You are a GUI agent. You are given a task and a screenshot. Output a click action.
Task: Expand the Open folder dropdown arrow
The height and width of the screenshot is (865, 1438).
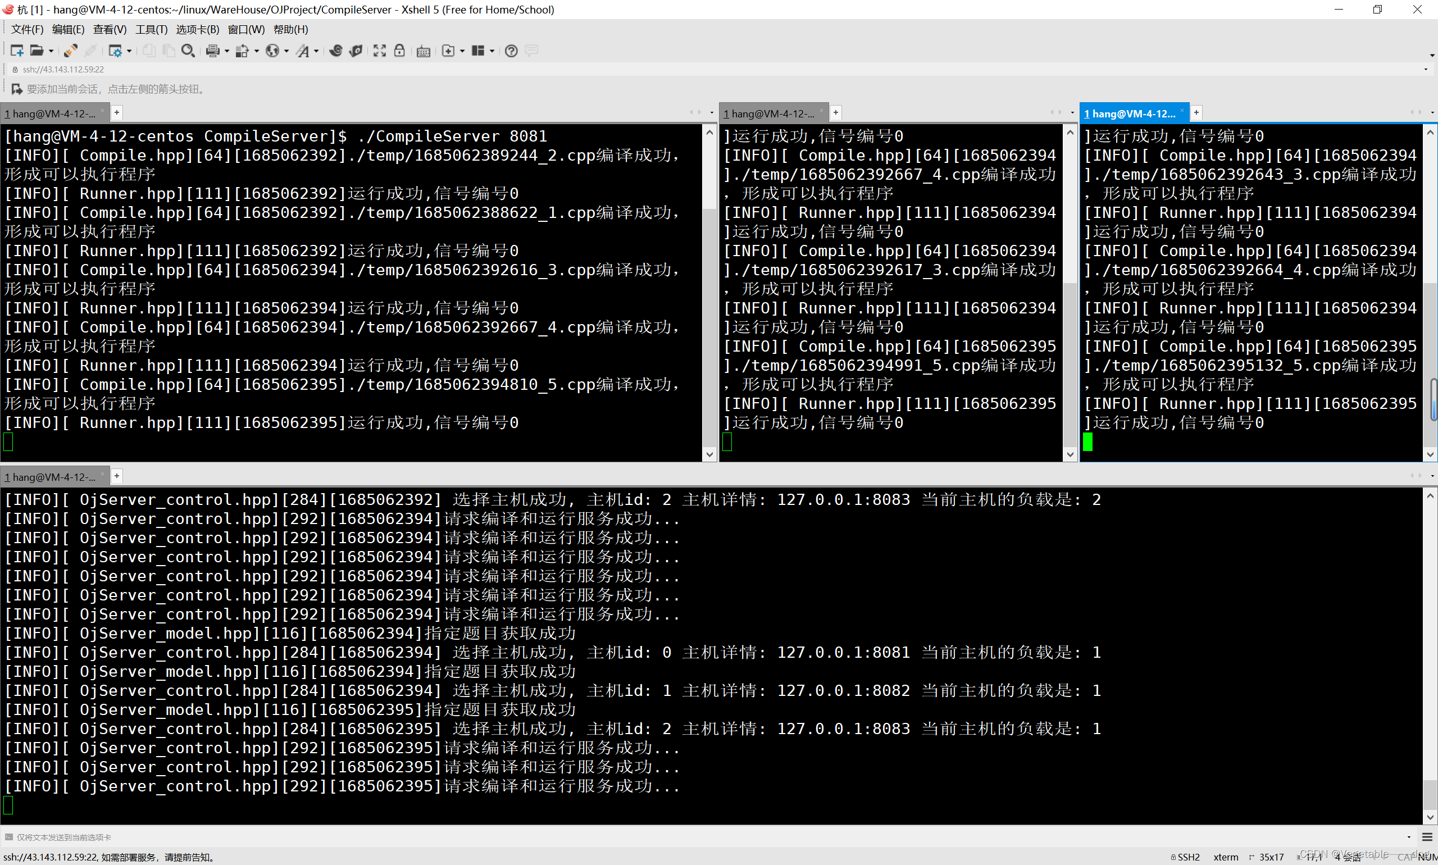pos(51,51)
